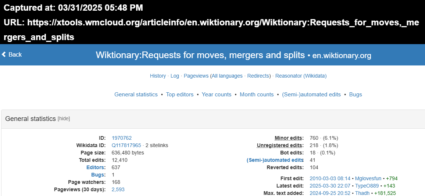This screenshot has width=425, height=196.
Task: Select the +181,525 max text added value
Action: tap(385, 193)
